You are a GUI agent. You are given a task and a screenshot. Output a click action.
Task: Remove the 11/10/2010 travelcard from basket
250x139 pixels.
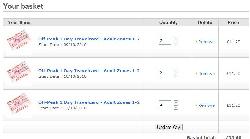(206, 105)
